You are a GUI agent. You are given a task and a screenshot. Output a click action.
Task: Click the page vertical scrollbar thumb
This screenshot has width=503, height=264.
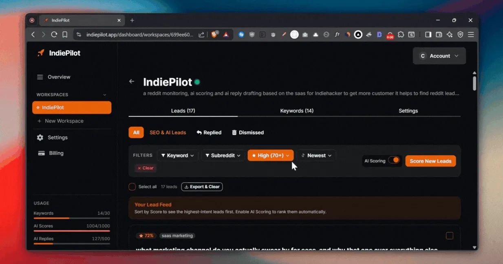[x=474, y=83]
